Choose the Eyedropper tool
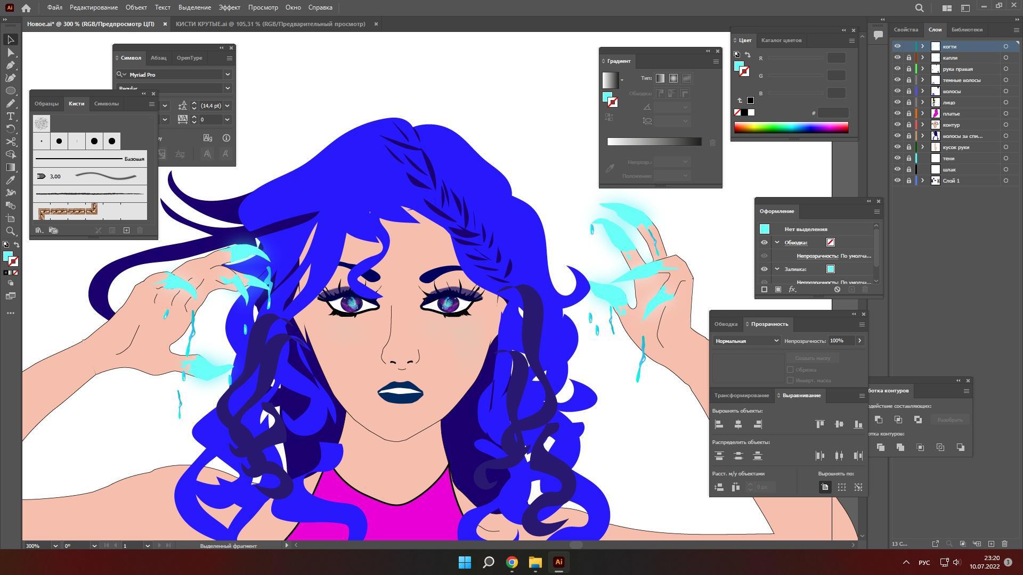 (x=10, y=180)
